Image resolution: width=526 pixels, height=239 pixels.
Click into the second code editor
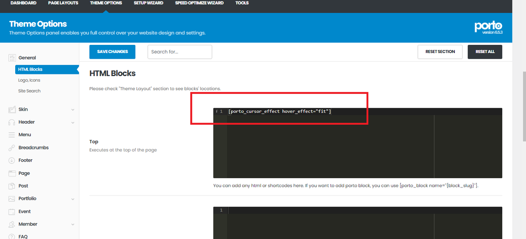[x=358, y=223]
